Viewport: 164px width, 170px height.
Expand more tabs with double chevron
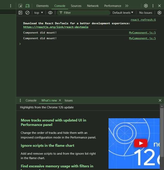(x=127, y=6)
